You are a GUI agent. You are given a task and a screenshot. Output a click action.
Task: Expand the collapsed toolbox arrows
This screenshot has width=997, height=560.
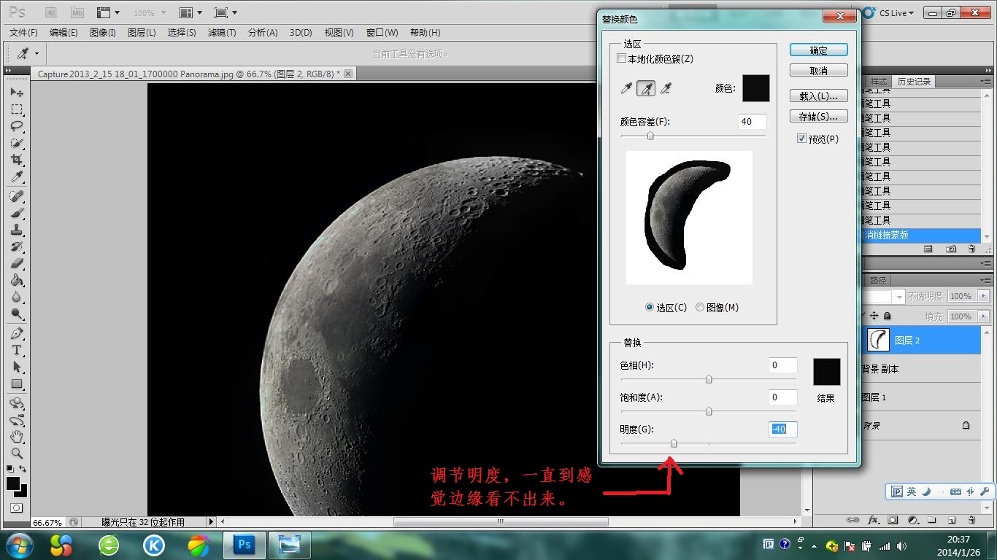point(8,71)
